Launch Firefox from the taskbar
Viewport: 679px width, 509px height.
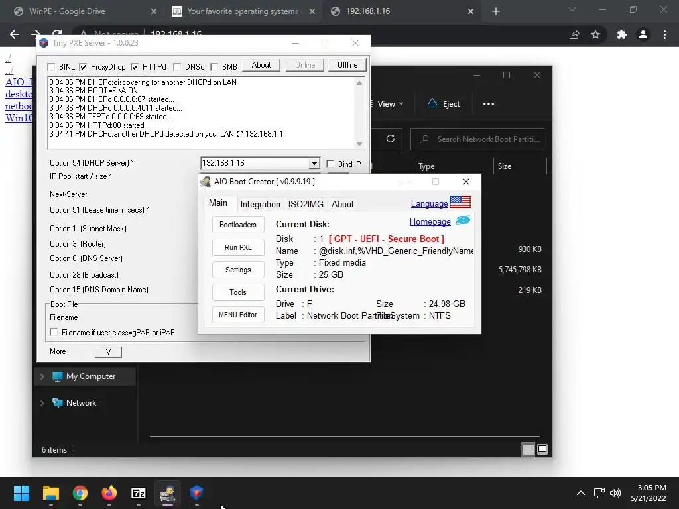[109, 493]
